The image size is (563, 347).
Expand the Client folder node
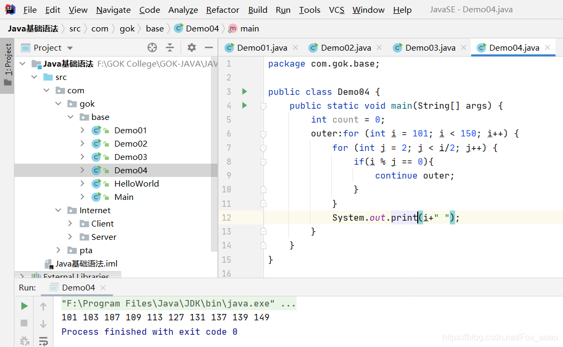click(71, 223)
